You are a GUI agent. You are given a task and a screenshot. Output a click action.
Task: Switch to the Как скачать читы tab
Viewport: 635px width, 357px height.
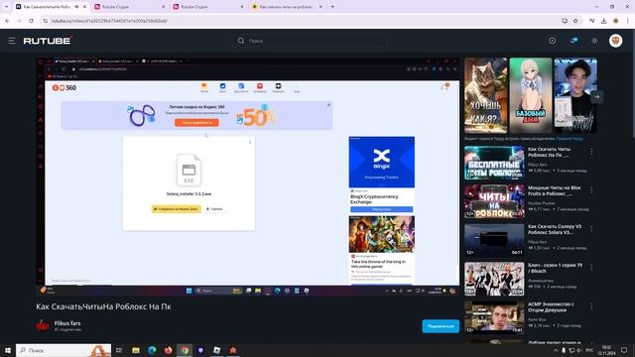click(287, 7)
